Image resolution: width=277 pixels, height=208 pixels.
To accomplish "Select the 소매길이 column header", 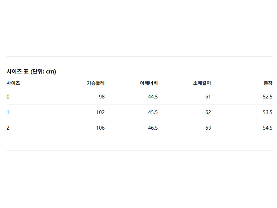I will pos(202,83).
